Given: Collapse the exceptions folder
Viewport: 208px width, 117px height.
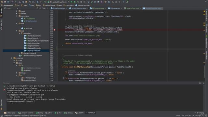Looking at the screenshot, I should [17, 16].
